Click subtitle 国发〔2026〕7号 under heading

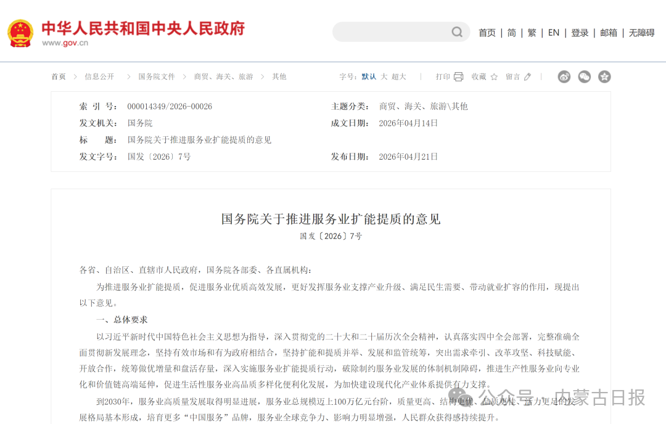pyautogui.click(x=331, y=237)
